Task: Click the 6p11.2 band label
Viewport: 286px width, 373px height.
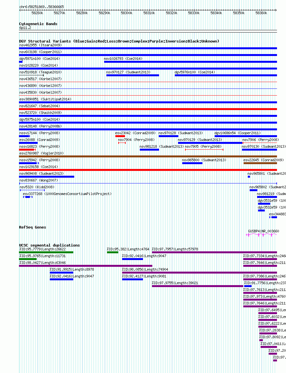Action: [25, 28]
